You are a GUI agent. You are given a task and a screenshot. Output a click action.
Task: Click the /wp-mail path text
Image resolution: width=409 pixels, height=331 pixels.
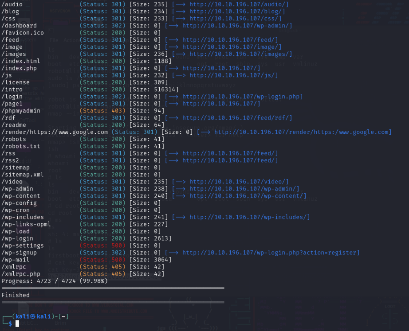[16, 260]
